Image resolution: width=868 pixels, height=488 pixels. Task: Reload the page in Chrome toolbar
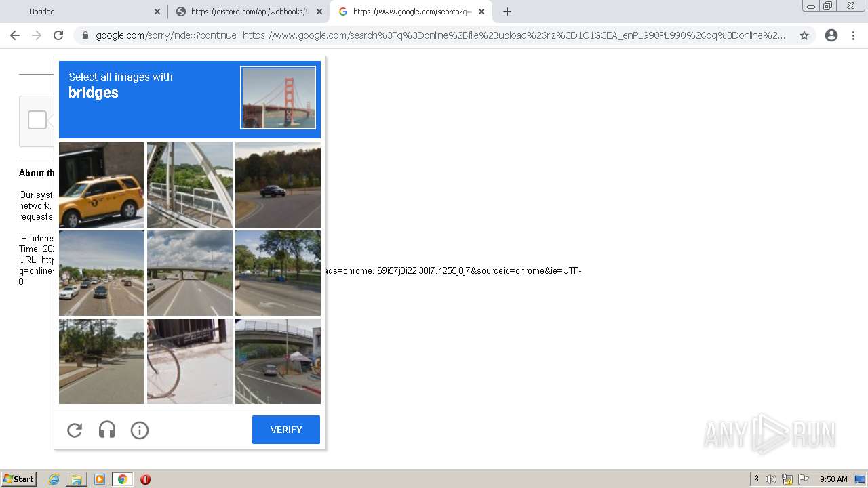pos(58,35)
